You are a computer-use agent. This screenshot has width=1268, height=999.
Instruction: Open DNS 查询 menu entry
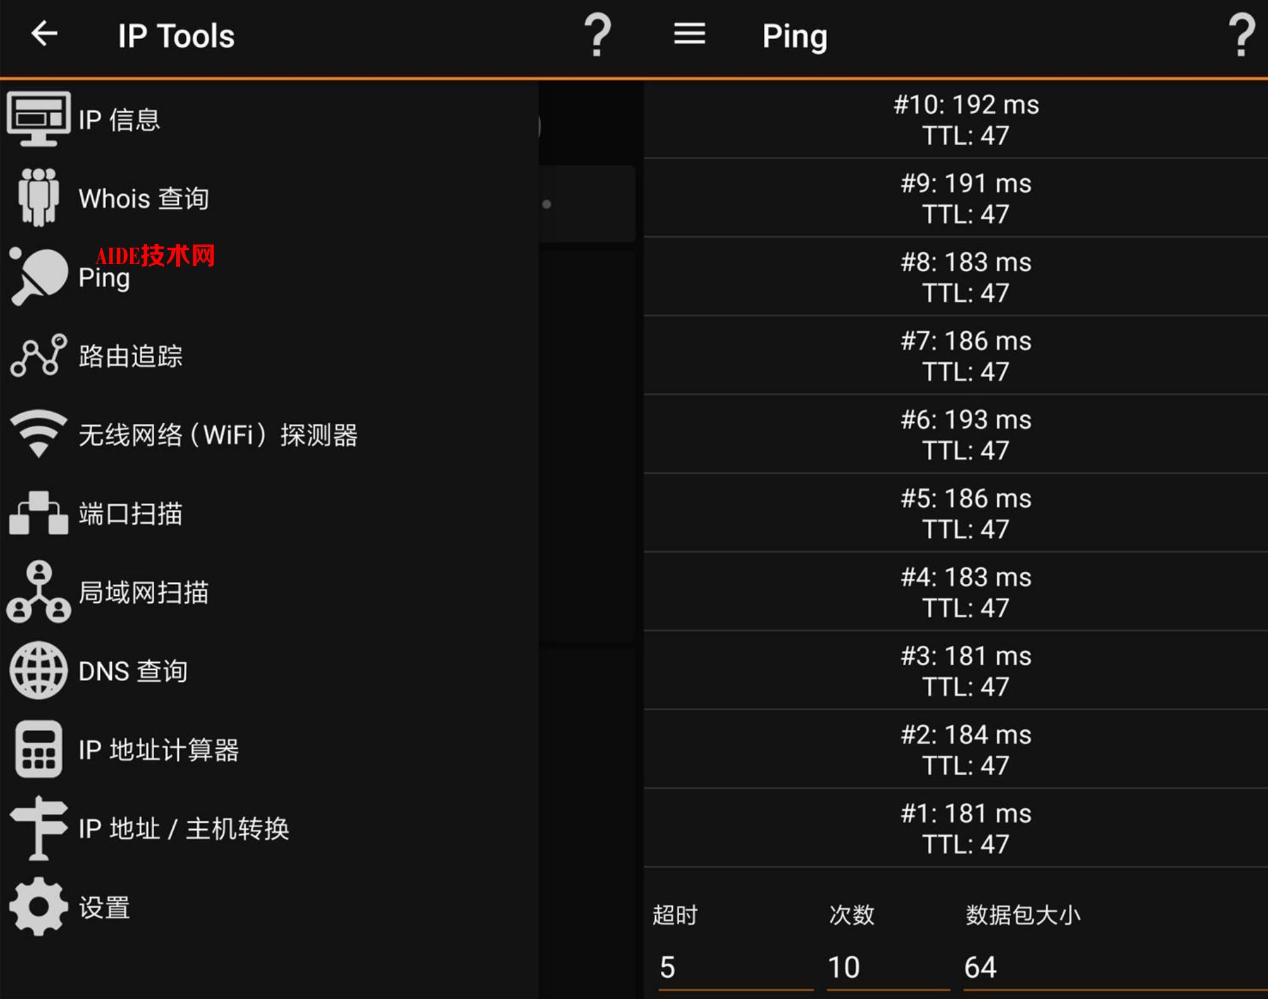133,671
